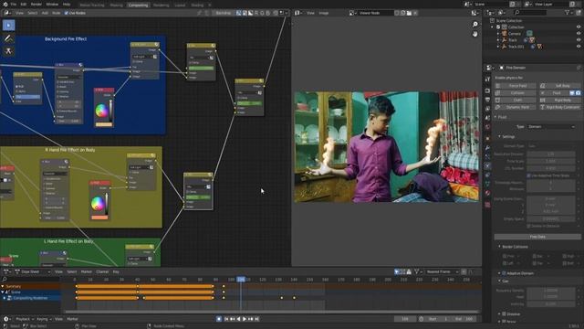Click the outliner filter funnel icon
The height and width of the screenshot is (329, 584).
tap(568, 13)
